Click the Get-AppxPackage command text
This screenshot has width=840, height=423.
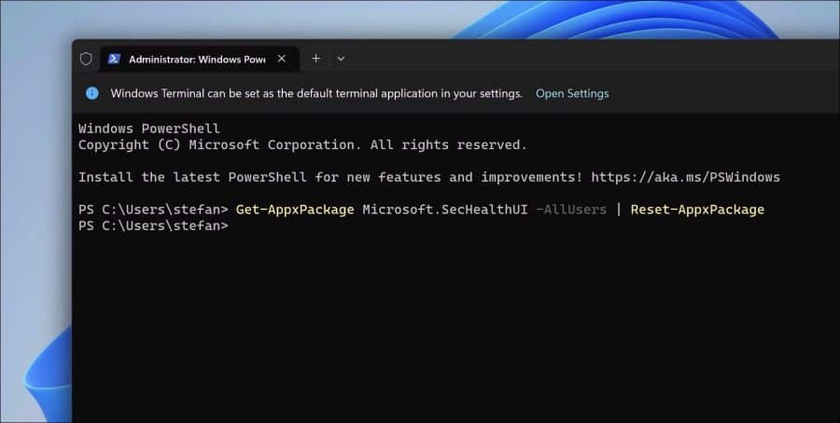pyautogui.click(x=295, y=210)
